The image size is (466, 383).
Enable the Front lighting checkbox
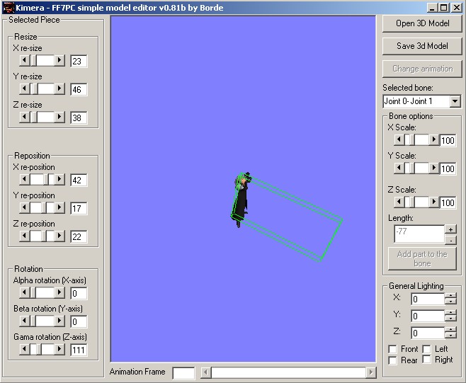tap(393, 350)
